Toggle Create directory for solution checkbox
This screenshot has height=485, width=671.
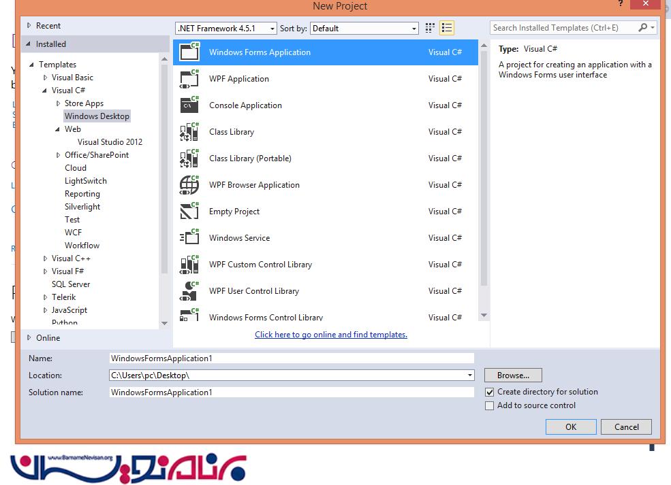tap(490, 392)
